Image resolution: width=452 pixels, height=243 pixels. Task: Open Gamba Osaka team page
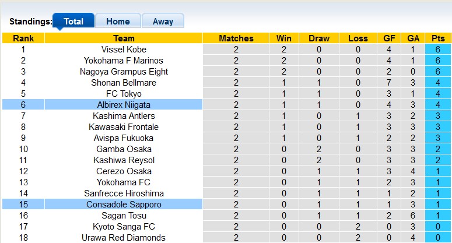[124, 149]
